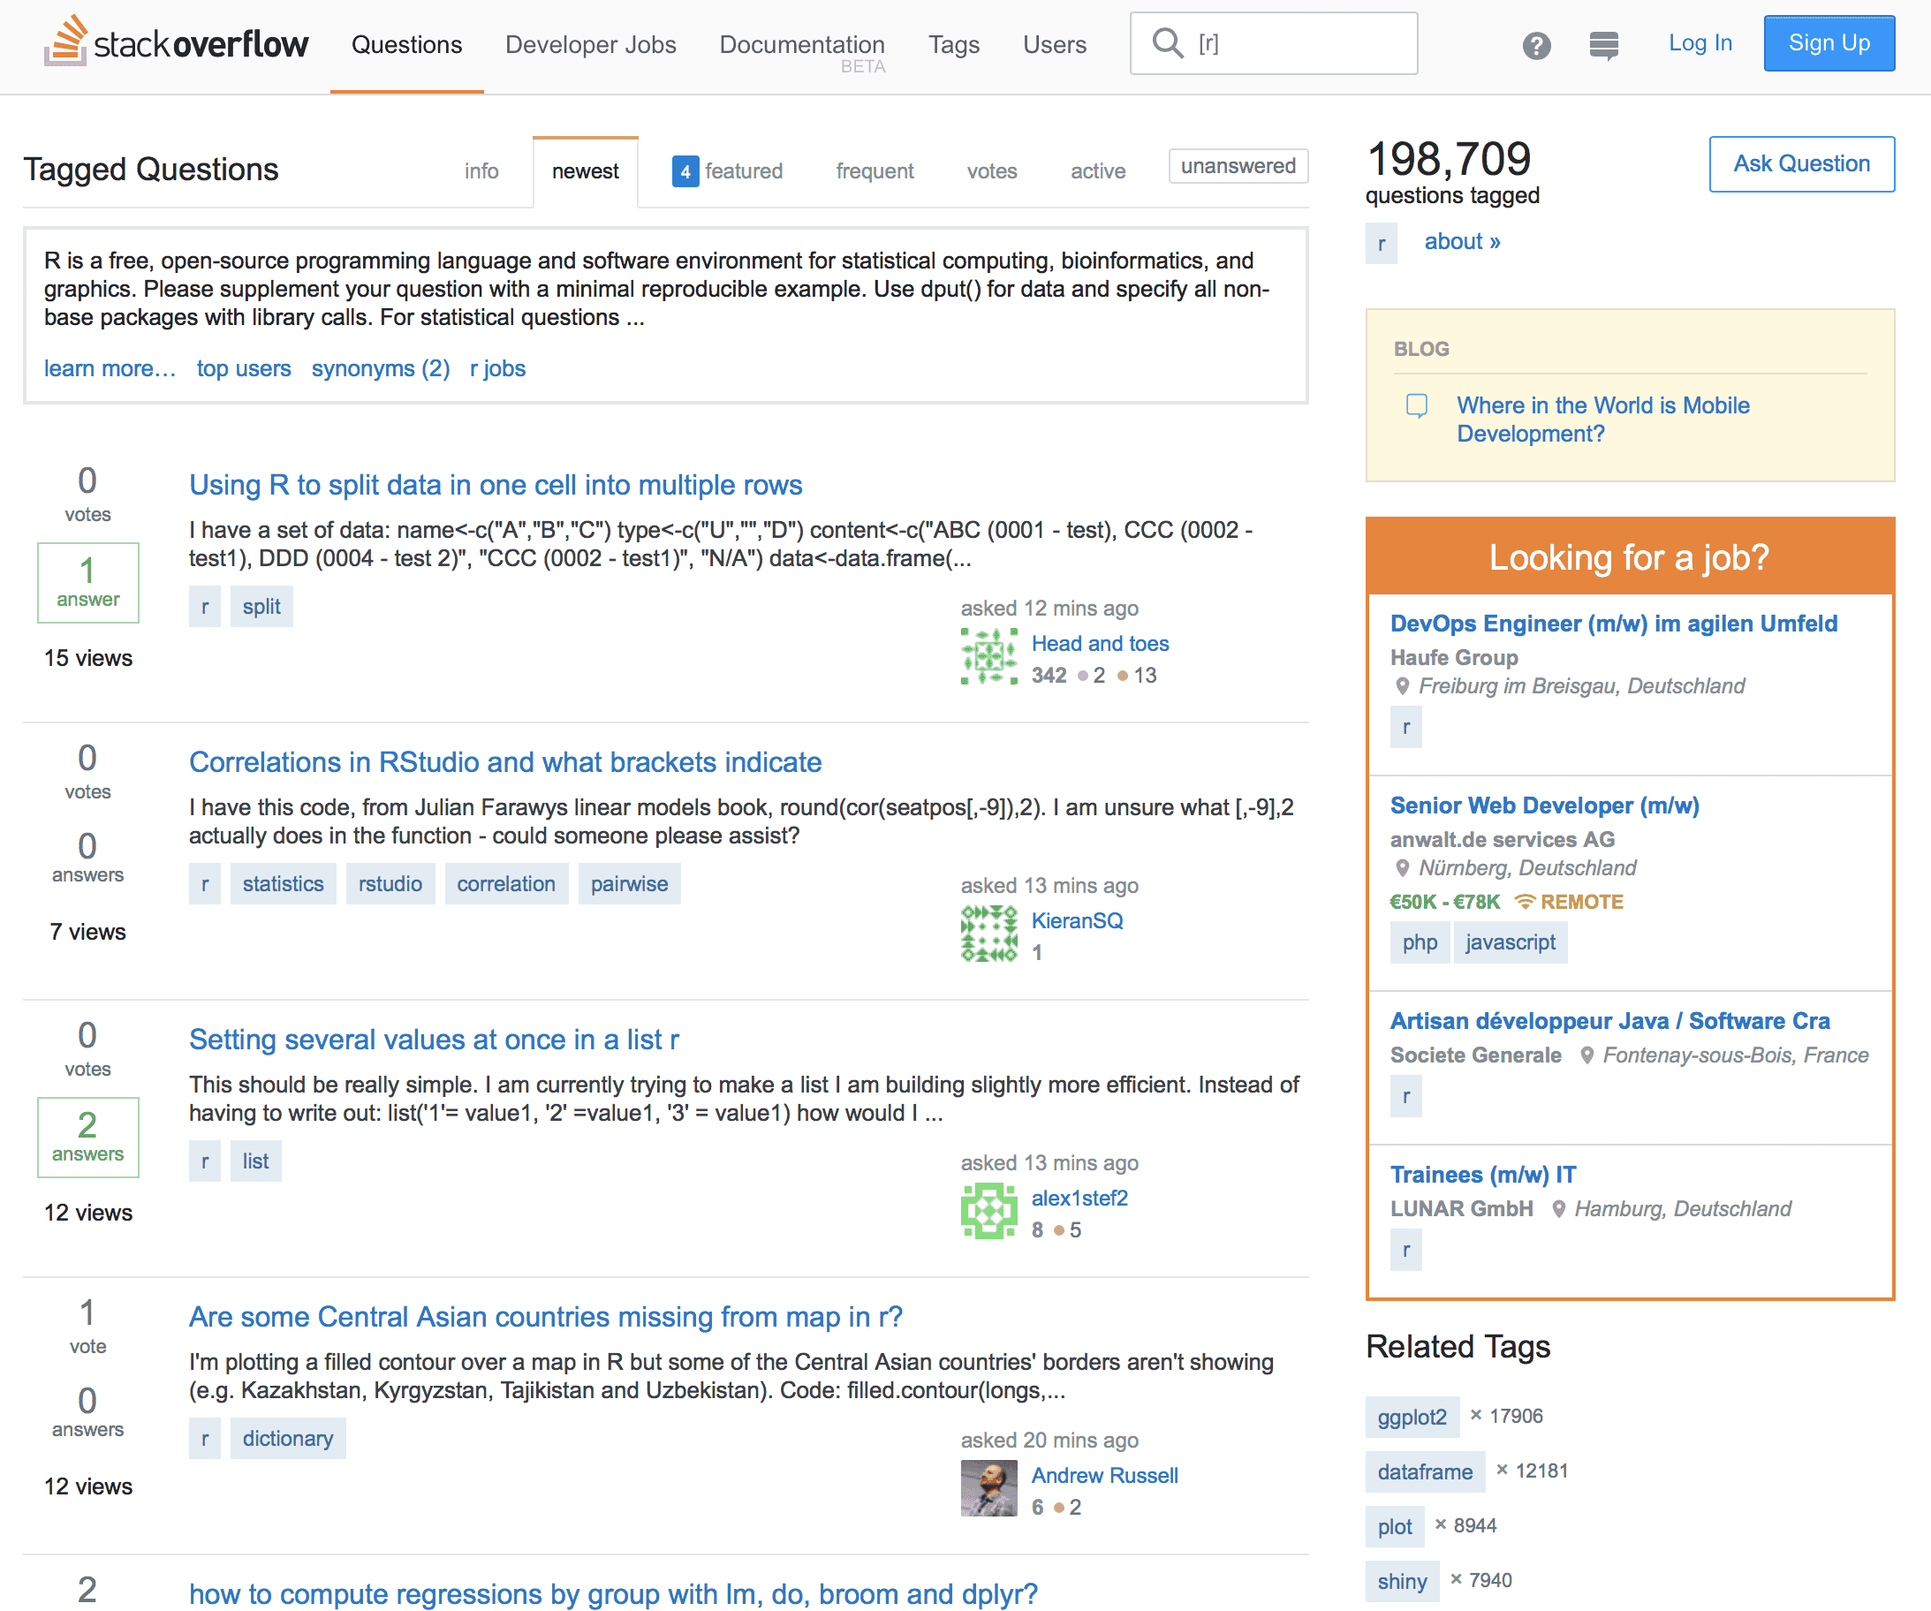
Task: Select the newest tab
Action: point(585,171)
